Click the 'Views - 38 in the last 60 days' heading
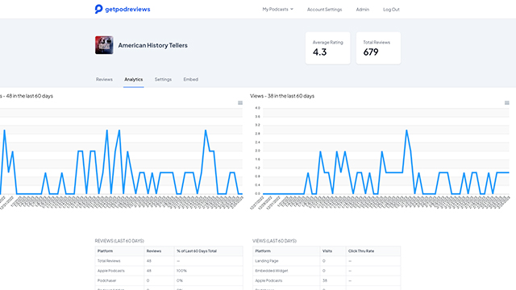The width and height of the screenshot is (516, 290). 282,96
